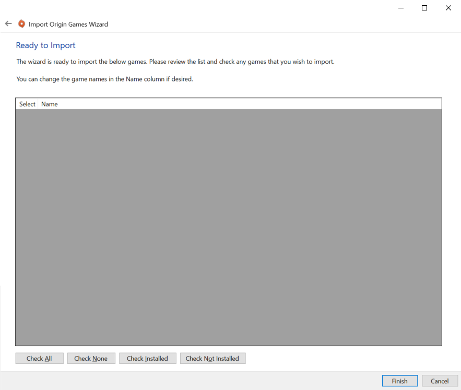Click the Check None button
Viewport: 461px width, 390px height.
(91, 358)
